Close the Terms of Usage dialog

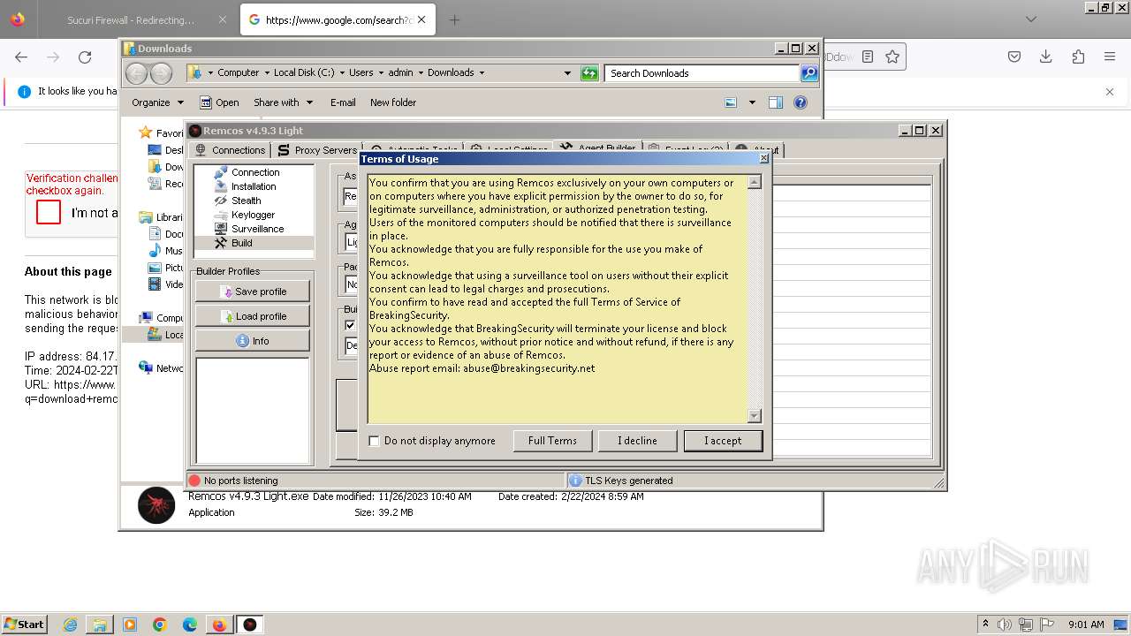pos(764,159)
